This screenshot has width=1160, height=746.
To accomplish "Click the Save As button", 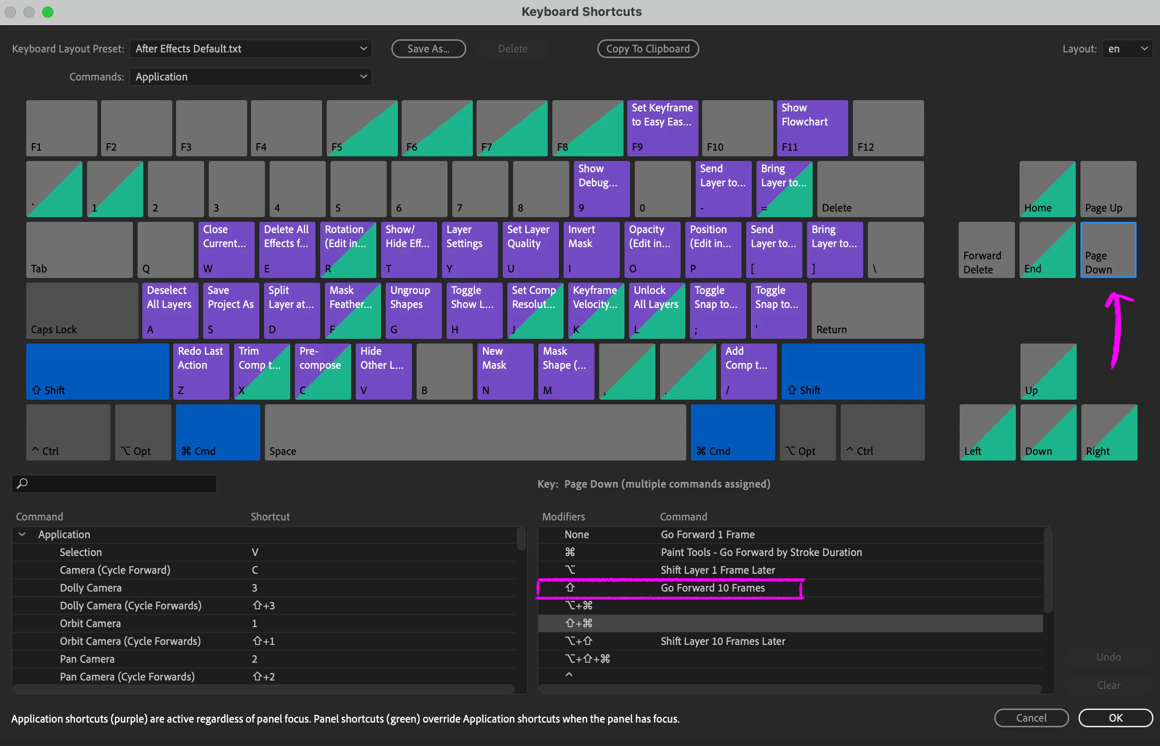I will pos(428,49).
